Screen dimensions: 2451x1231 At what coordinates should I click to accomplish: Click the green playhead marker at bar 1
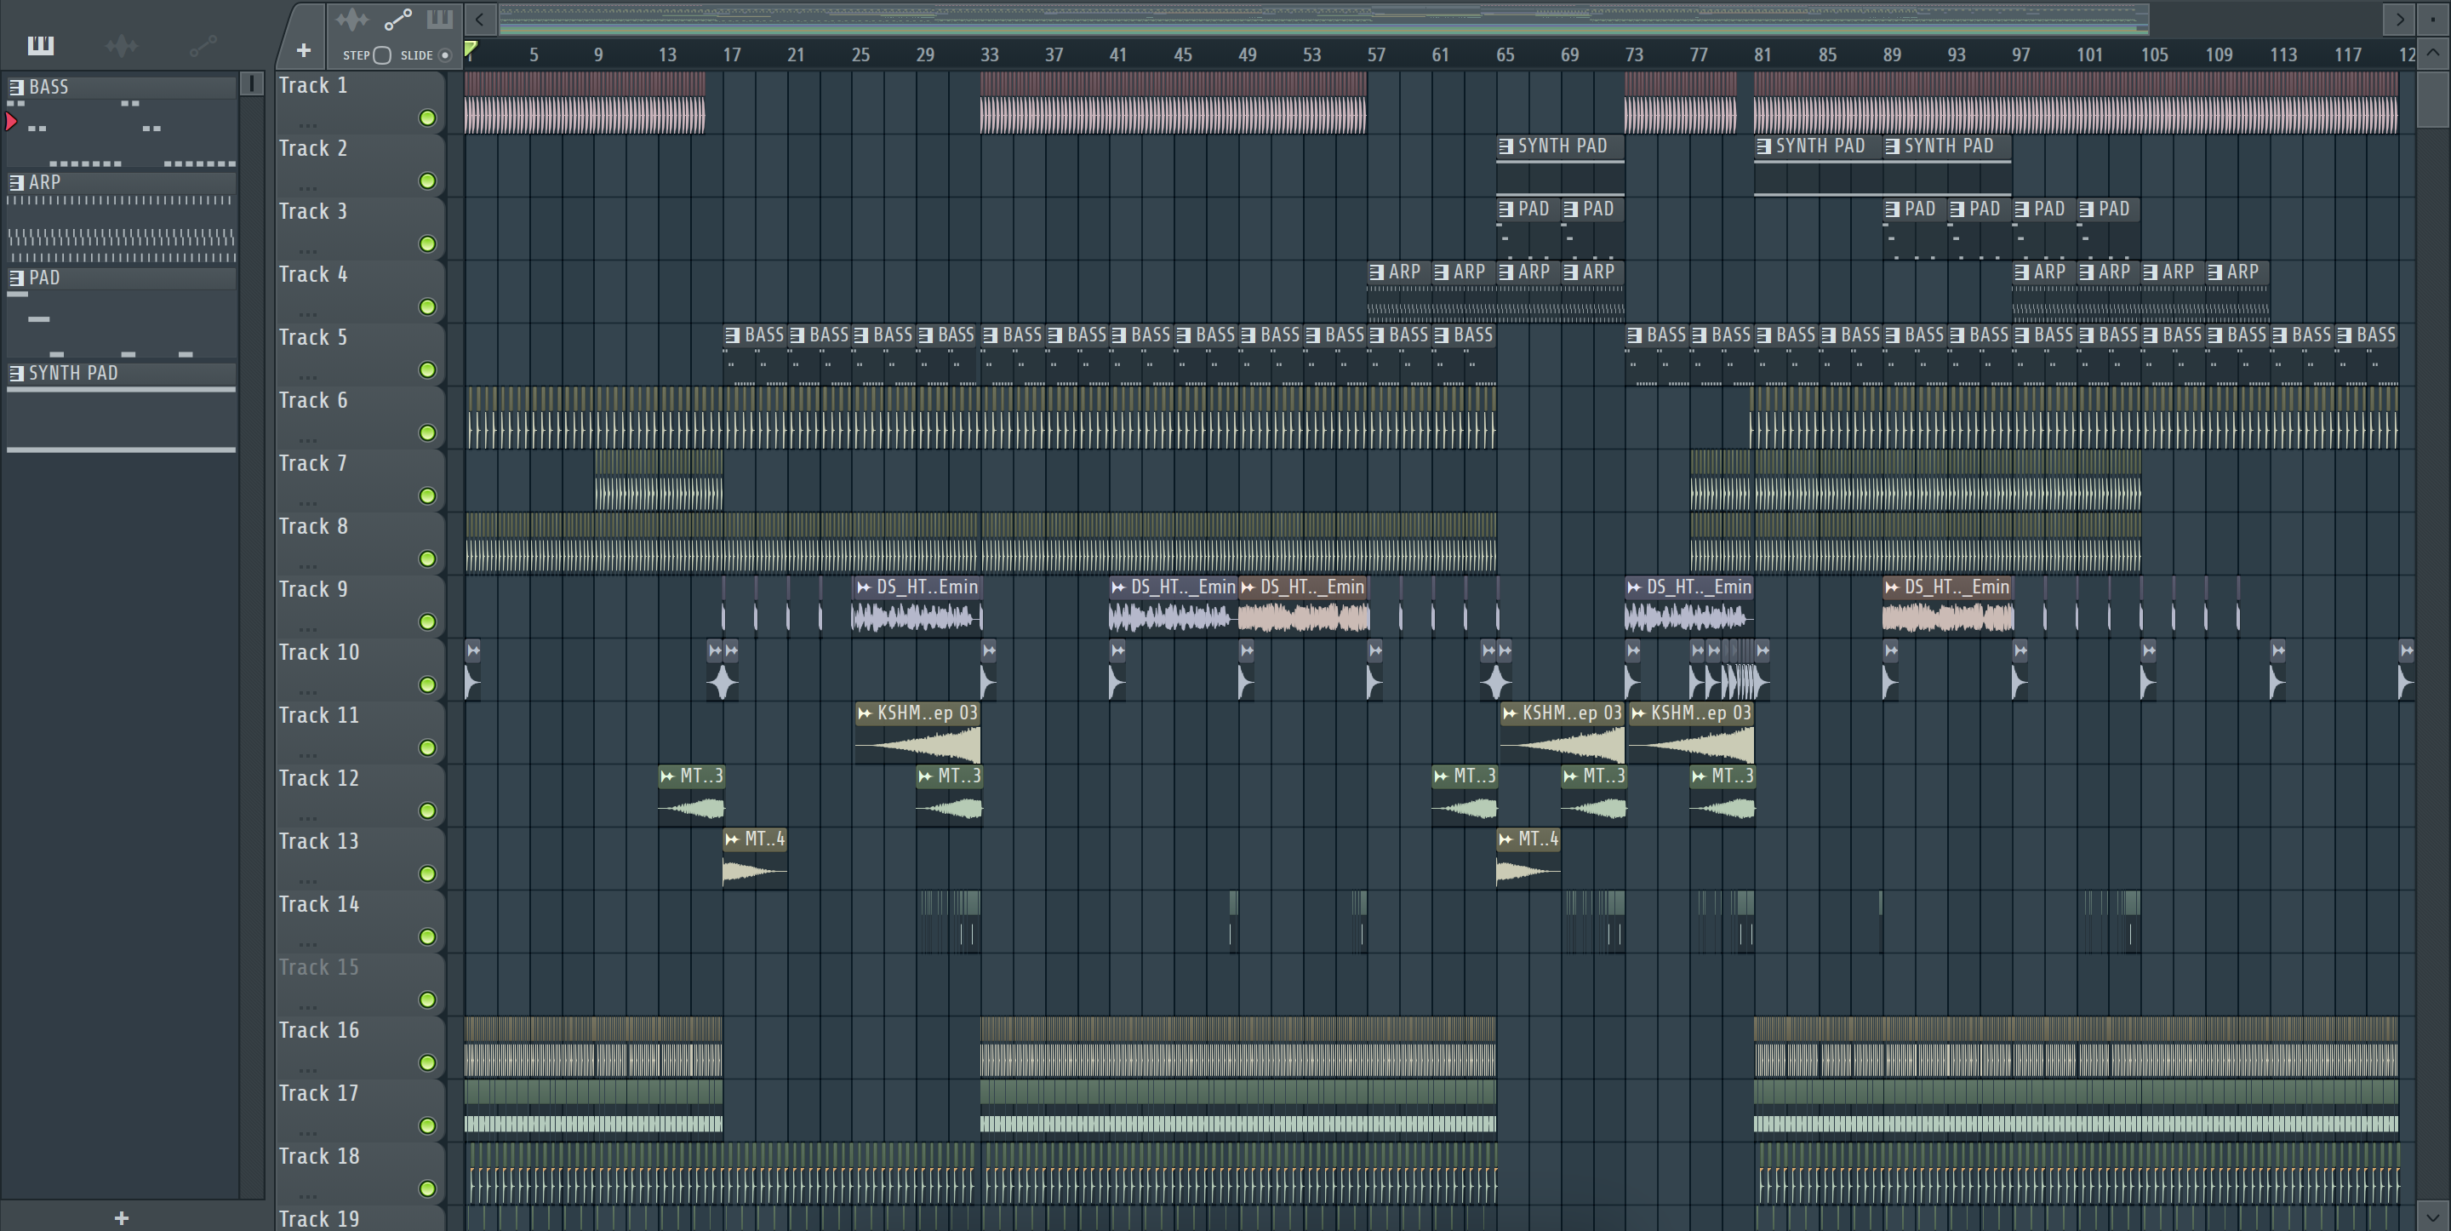(x=470, y=48)
